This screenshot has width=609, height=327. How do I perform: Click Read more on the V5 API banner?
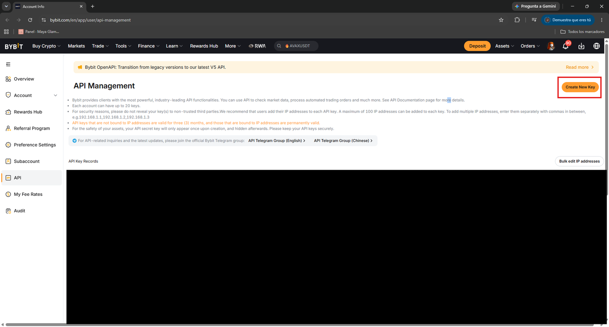pyautogui.click(x=580, y=67)
